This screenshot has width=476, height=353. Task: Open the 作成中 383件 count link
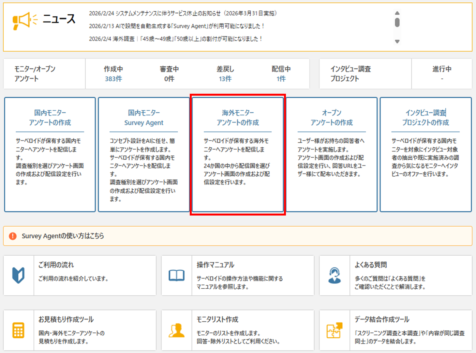[113, 79]
